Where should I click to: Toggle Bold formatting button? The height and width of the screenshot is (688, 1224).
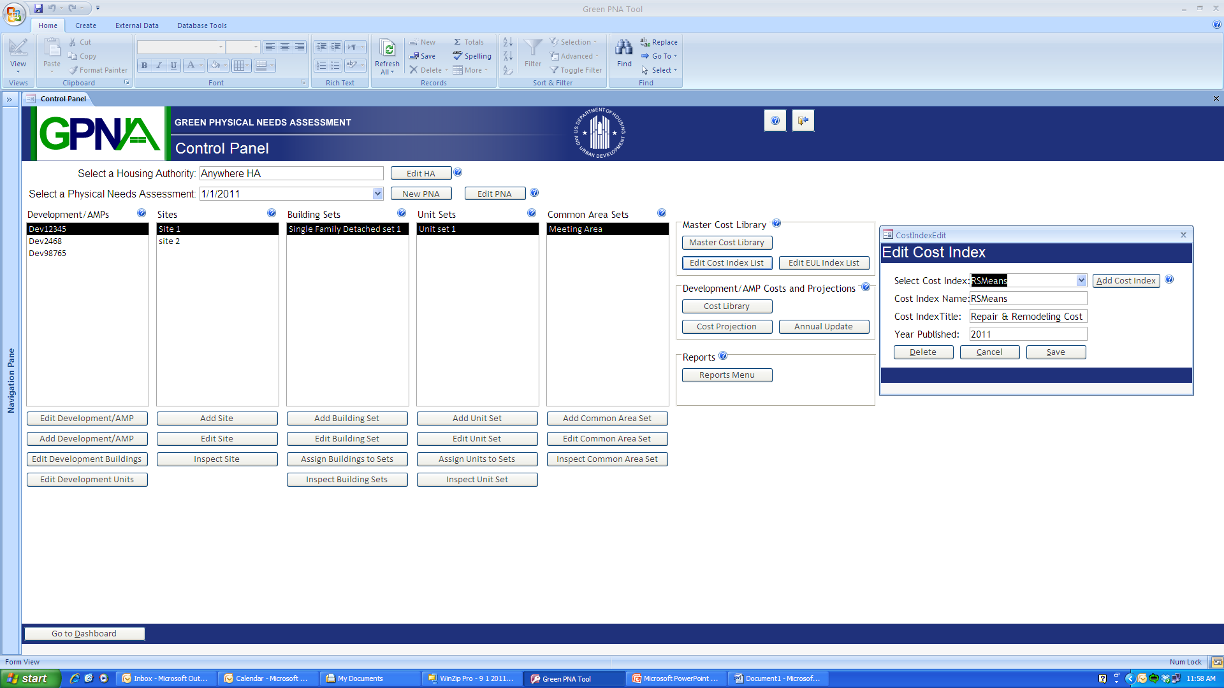click(145, 66)
